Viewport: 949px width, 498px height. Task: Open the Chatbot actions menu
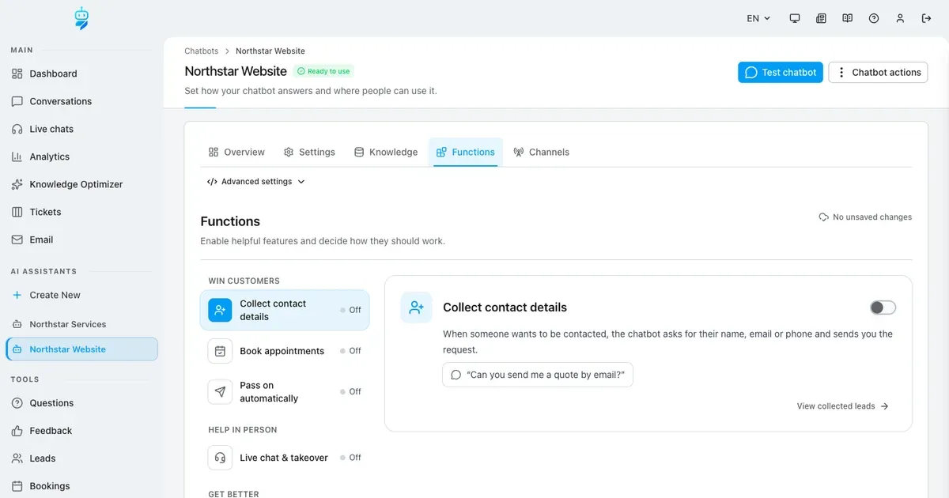pos(878,72)
